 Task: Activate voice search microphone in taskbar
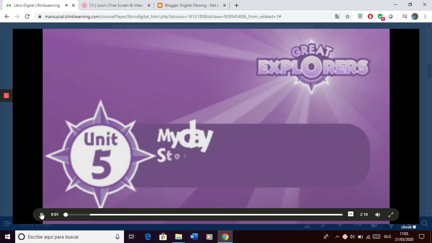click(x=117, y=237)
